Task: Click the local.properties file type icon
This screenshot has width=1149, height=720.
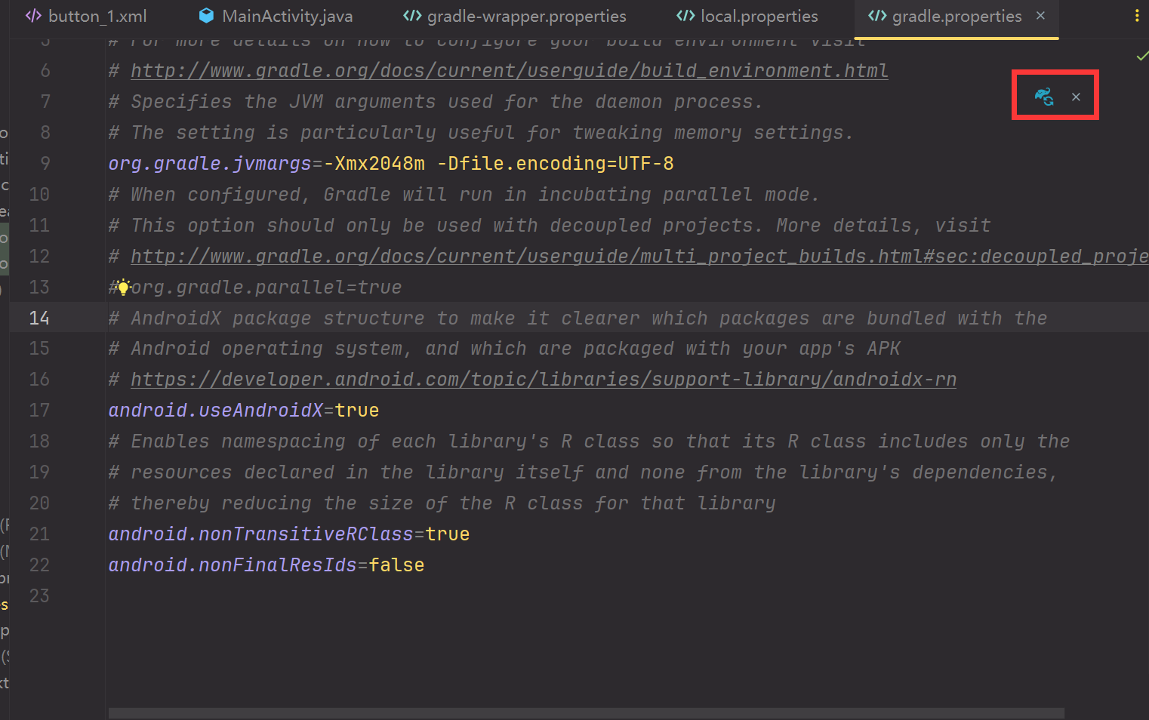Action: tap(685, 16)
